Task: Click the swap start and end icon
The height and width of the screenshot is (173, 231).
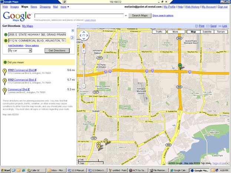Action: point(72,37)
